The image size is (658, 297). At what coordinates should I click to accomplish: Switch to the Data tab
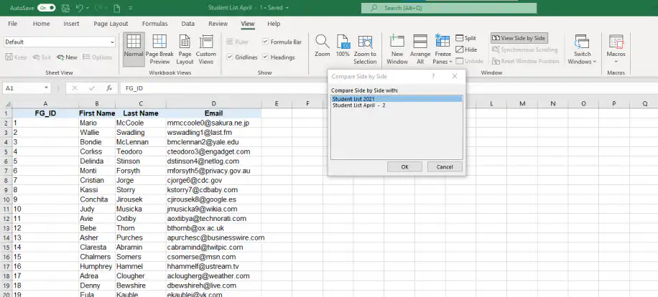(187, 24)
